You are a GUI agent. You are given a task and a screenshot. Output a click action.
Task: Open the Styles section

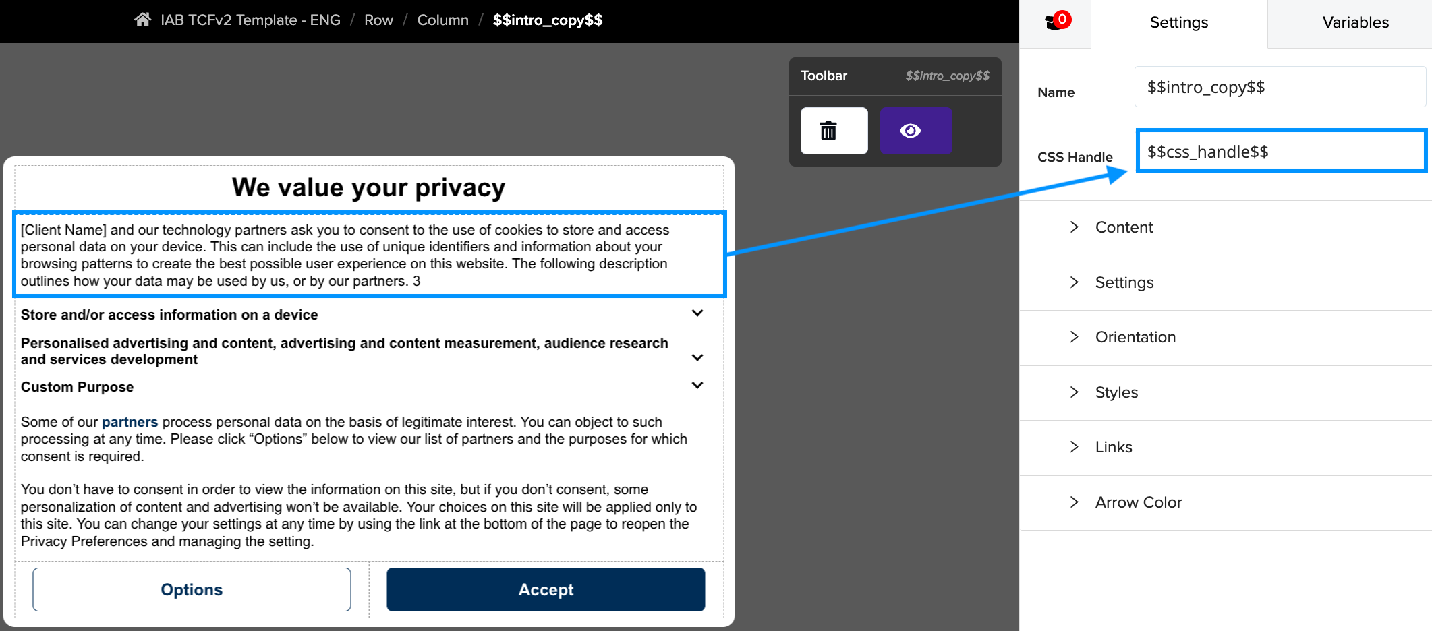[1225, 392]
